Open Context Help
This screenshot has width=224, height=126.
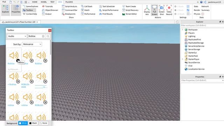(x=30, y=14)
